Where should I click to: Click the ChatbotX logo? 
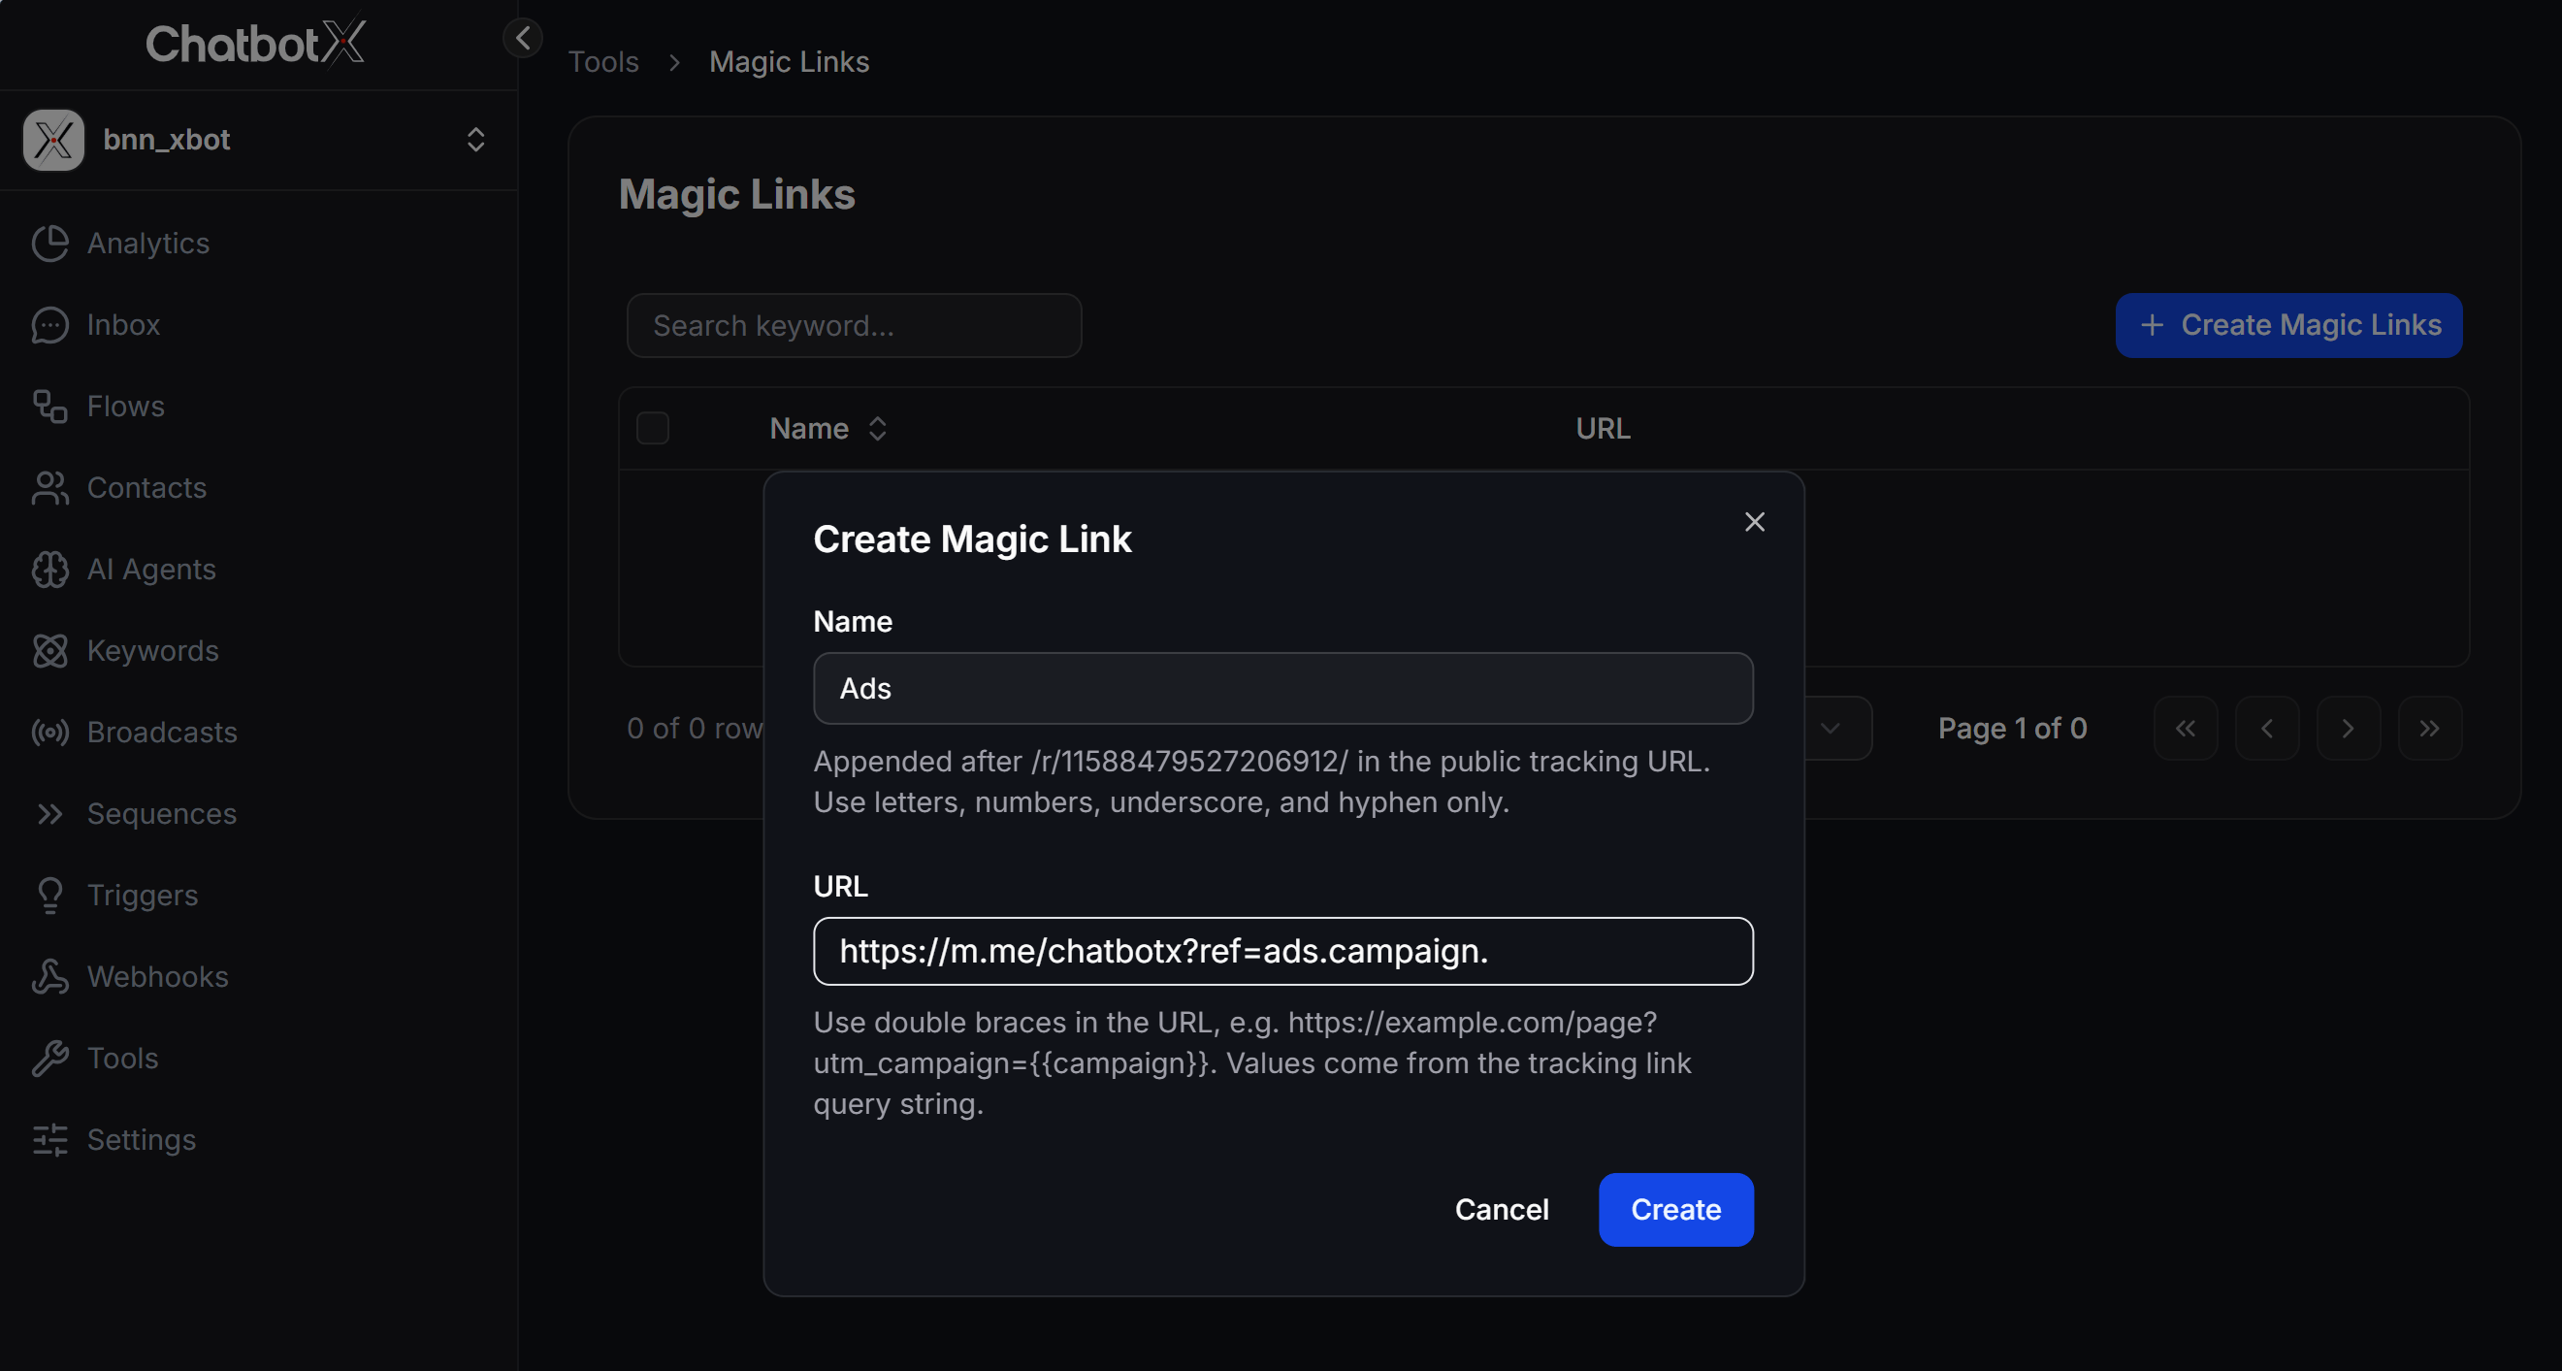(255, 43)
